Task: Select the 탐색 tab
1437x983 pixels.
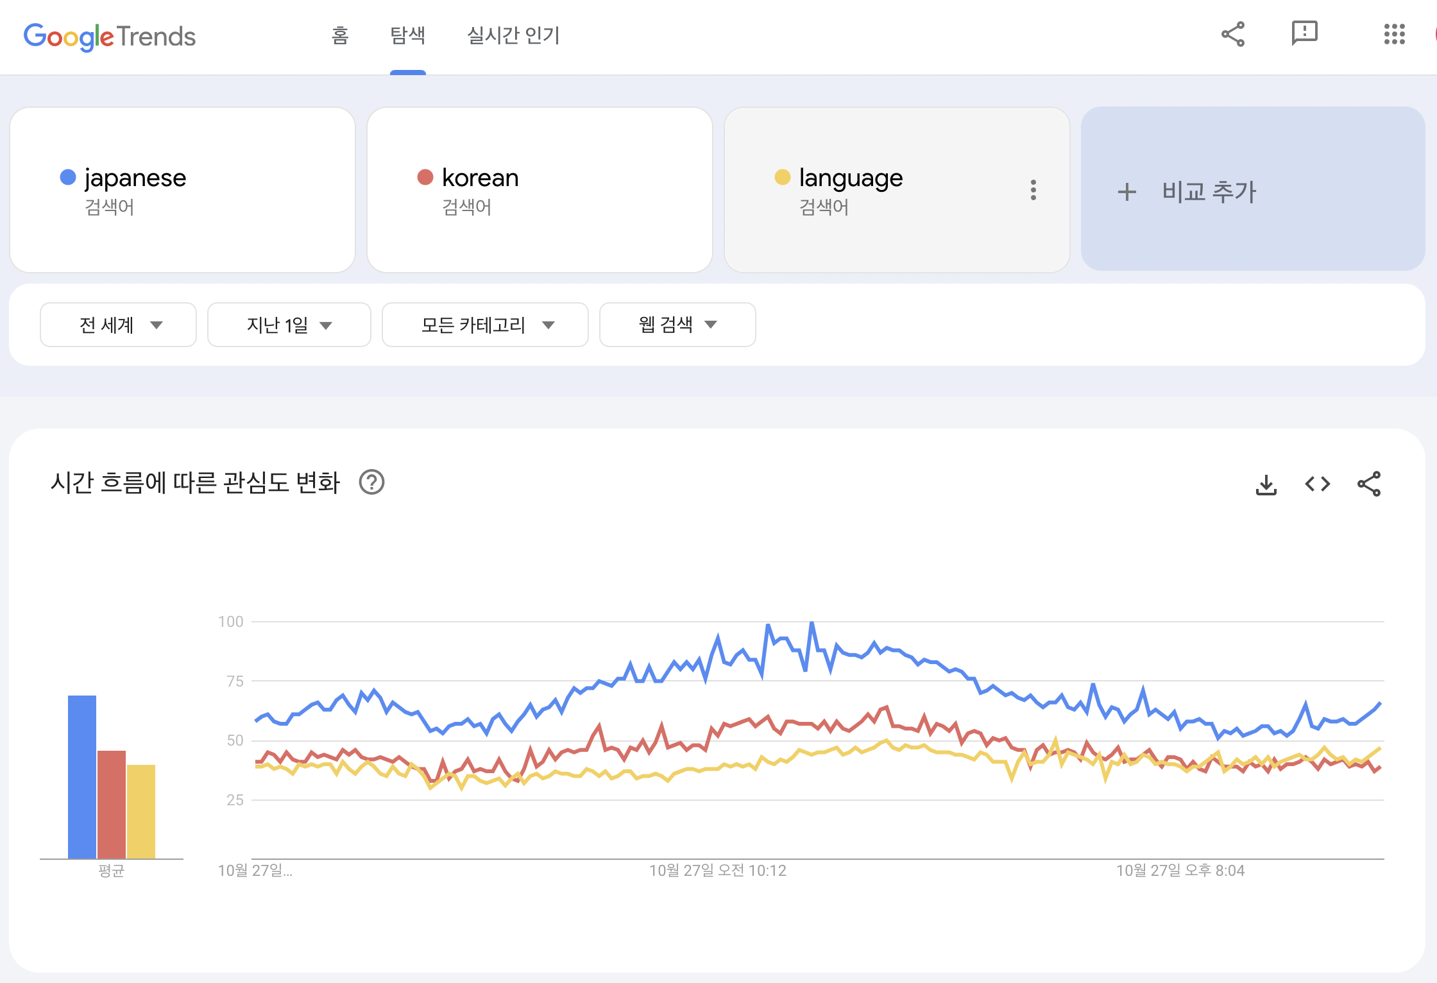Action: (408, 35)
